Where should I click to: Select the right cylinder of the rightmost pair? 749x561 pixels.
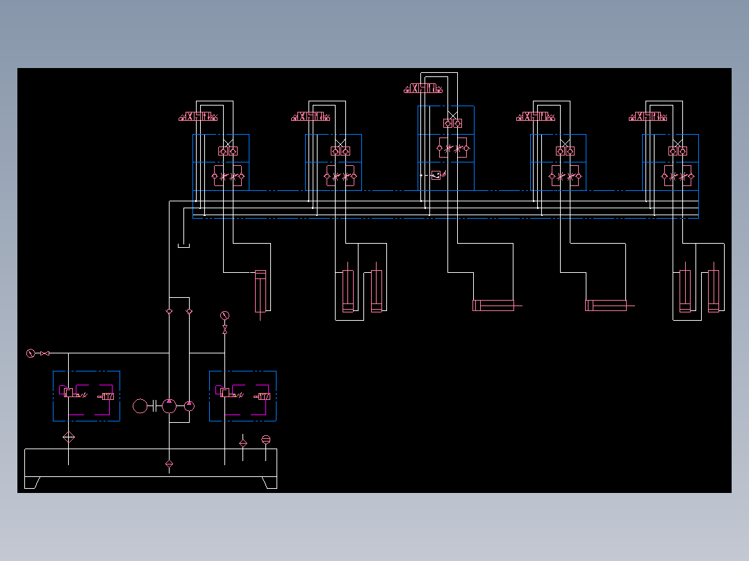(x=714, y=287)
